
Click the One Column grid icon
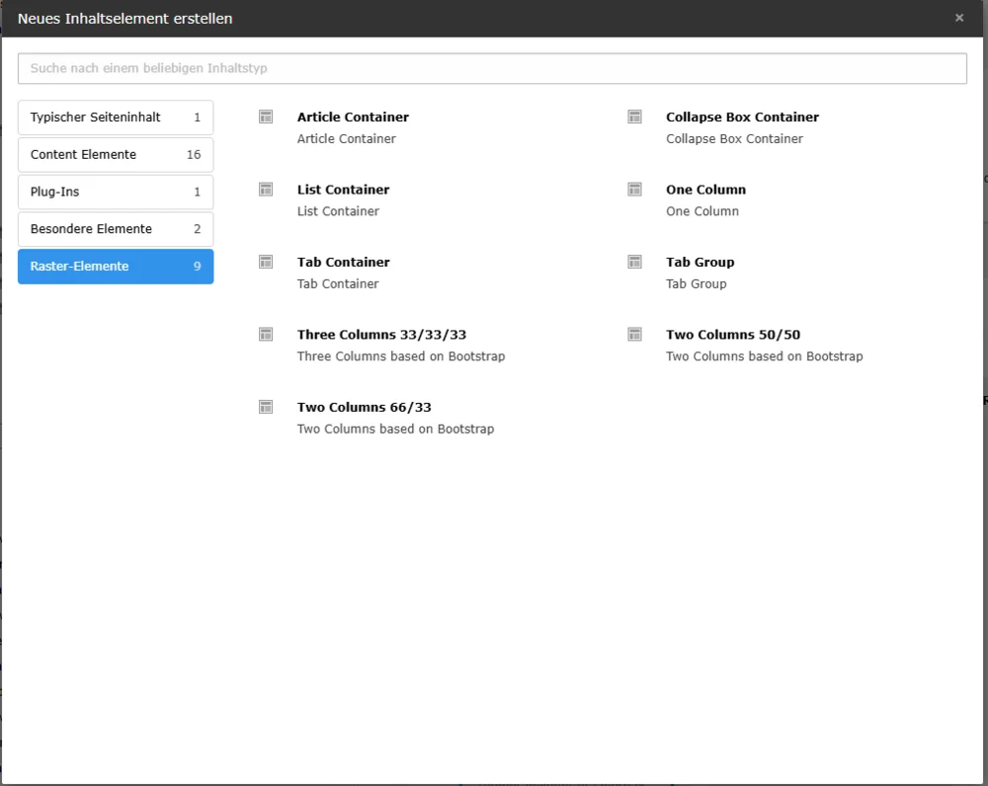tap(634, 190)
